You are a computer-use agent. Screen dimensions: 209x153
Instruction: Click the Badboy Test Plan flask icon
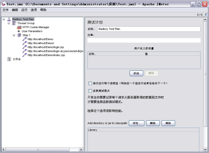[x=9, y=19]
